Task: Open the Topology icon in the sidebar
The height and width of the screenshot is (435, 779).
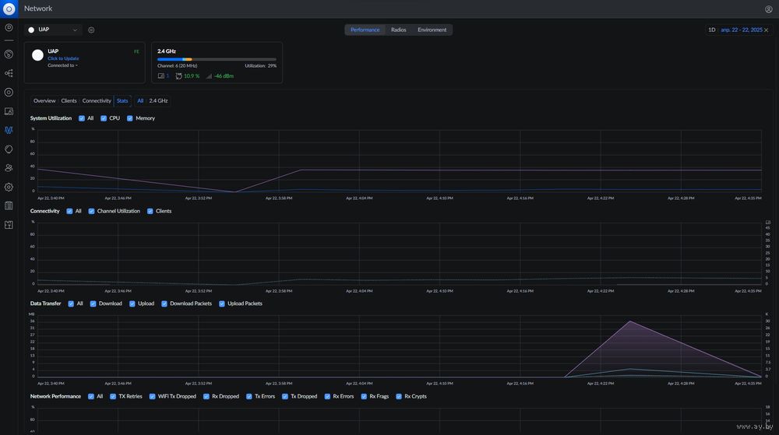Action: coord(9,73)
